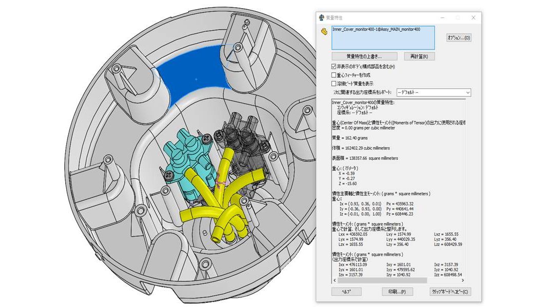Screen dimensions: 546x307
Task: Open the output coordinate system デフォルト dropdown
Action: pyautogui.click(x=434, y=92)
